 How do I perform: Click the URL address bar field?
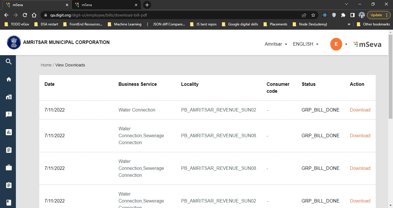pos(173,15)
